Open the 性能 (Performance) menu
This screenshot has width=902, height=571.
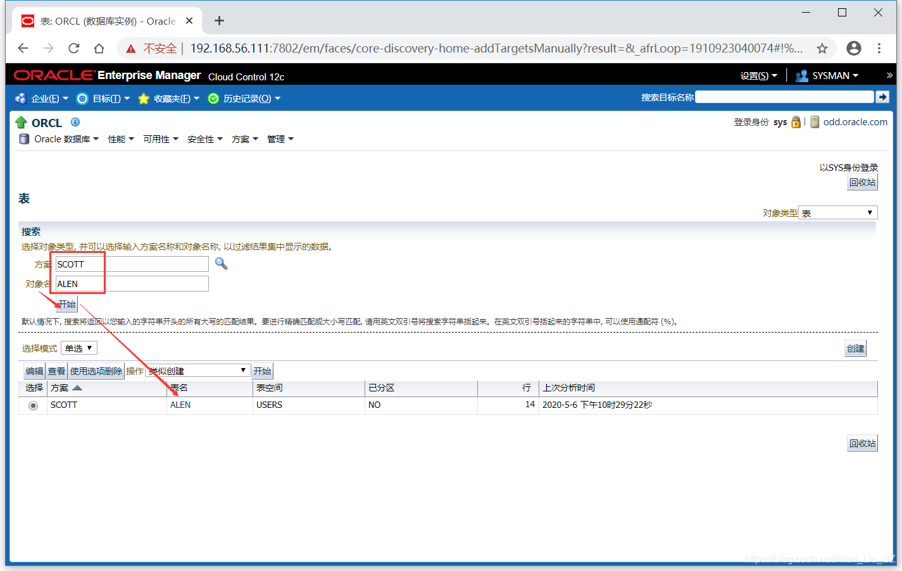(x=121, y=139)
